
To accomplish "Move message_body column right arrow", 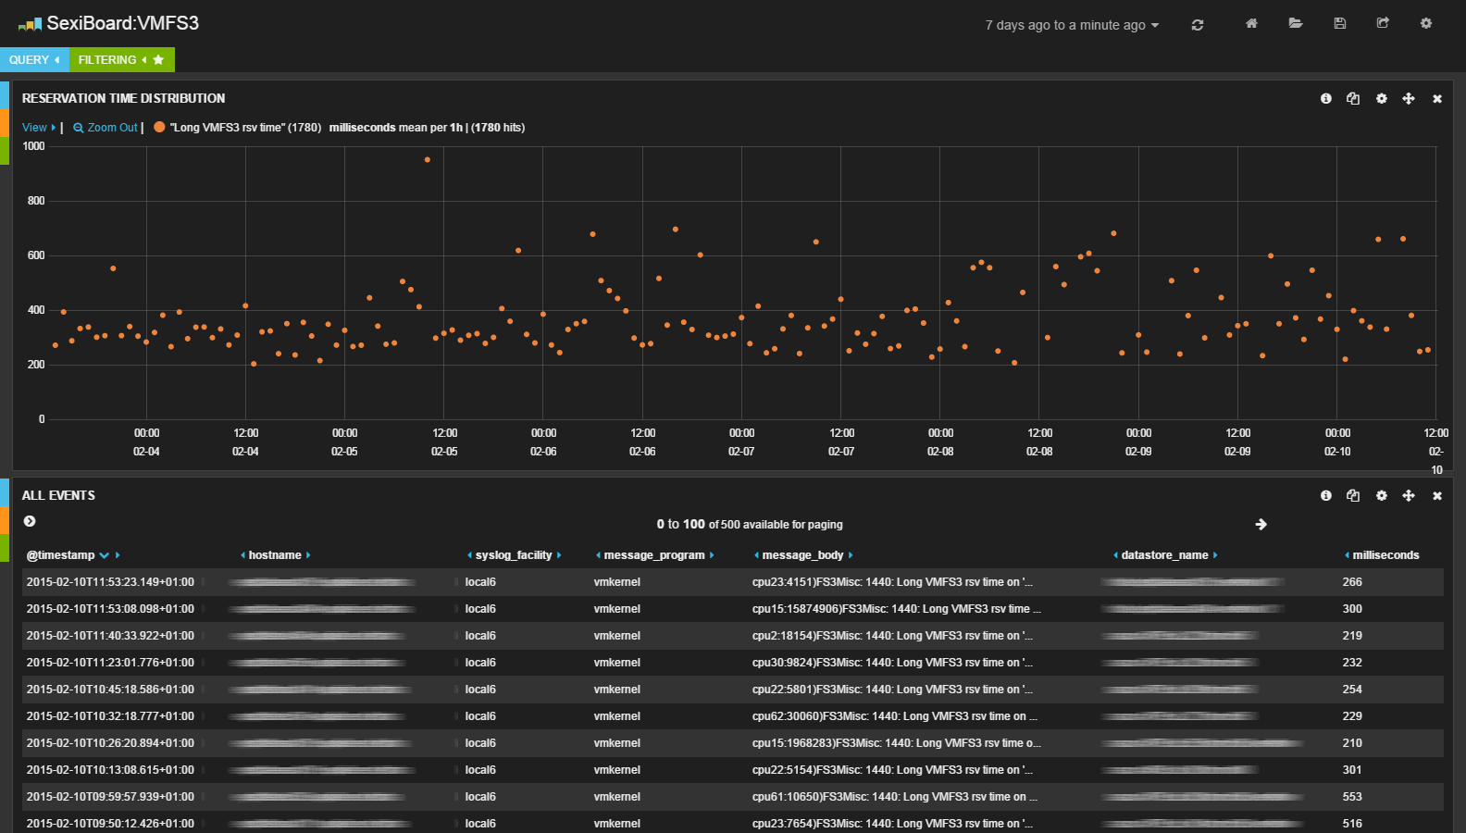I will coord(851,555).
